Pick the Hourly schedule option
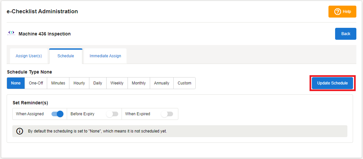This screenshot has height=159, width=363. pyautogui.click(x=79, y=83)
